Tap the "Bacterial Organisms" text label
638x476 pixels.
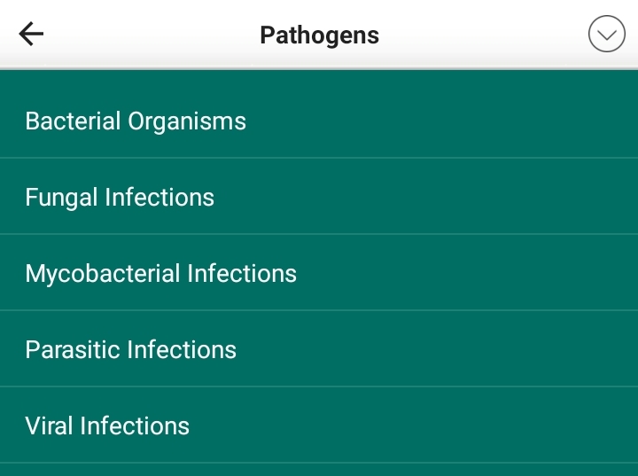pos(136,121)
